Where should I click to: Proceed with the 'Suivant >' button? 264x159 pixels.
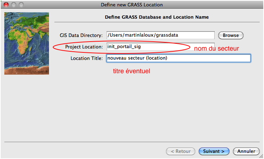tap(214, 151)
